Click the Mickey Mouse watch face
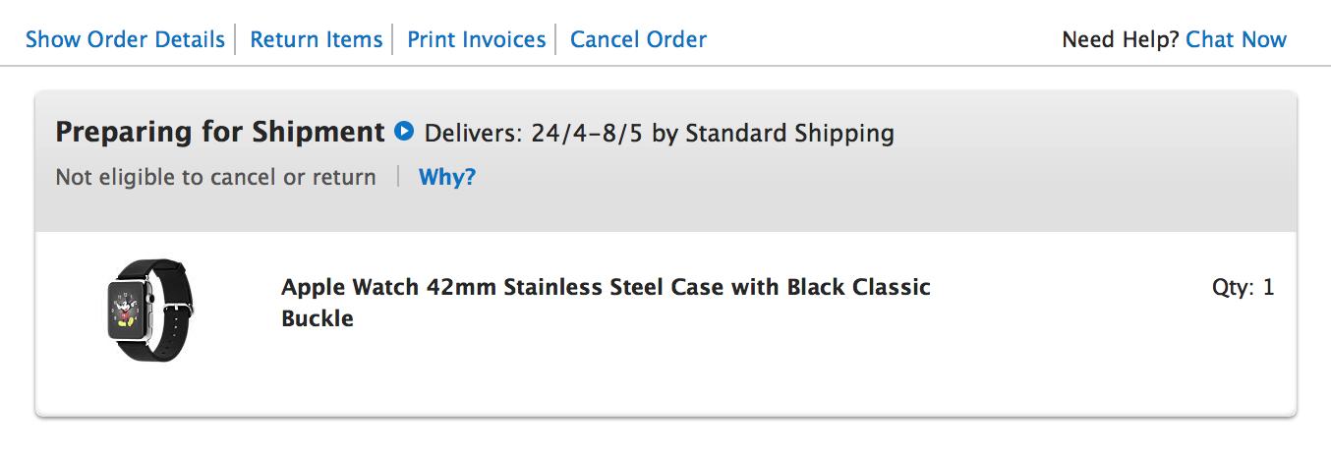This screenshot has height=454, width=1331. tap(127, 309)
